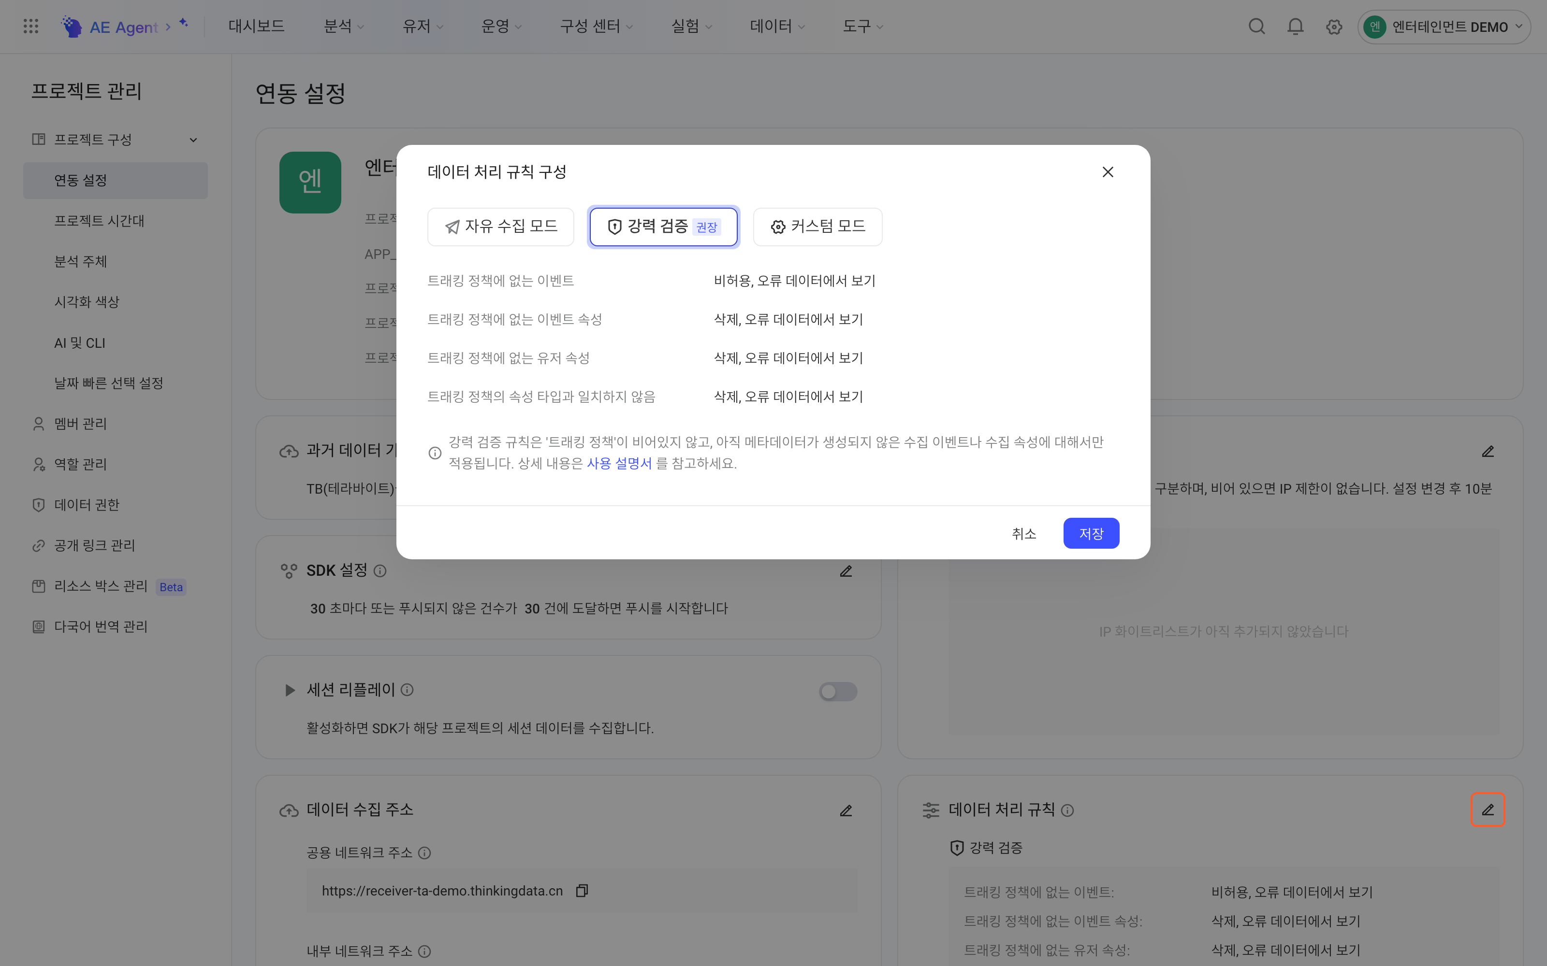Open the 실험 dropdown menu
The height and width of the screenshot is (966, 1547).
(x=691, y=26)
